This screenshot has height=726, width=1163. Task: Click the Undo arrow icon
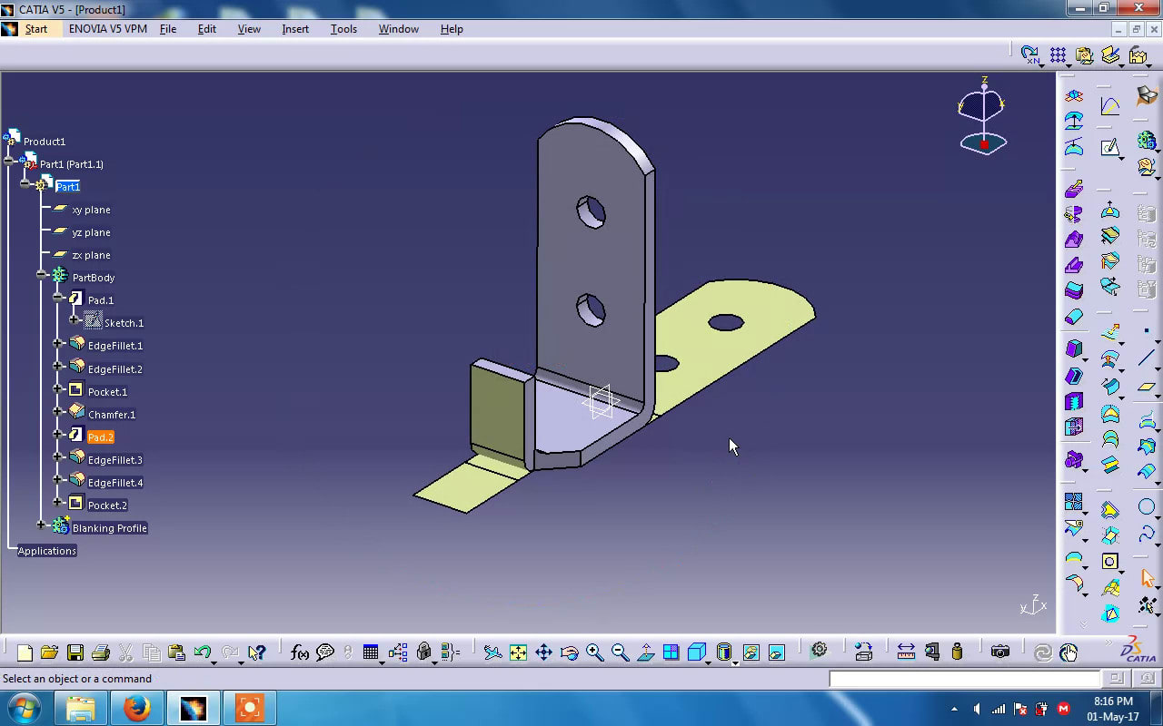tap(202, 652)
